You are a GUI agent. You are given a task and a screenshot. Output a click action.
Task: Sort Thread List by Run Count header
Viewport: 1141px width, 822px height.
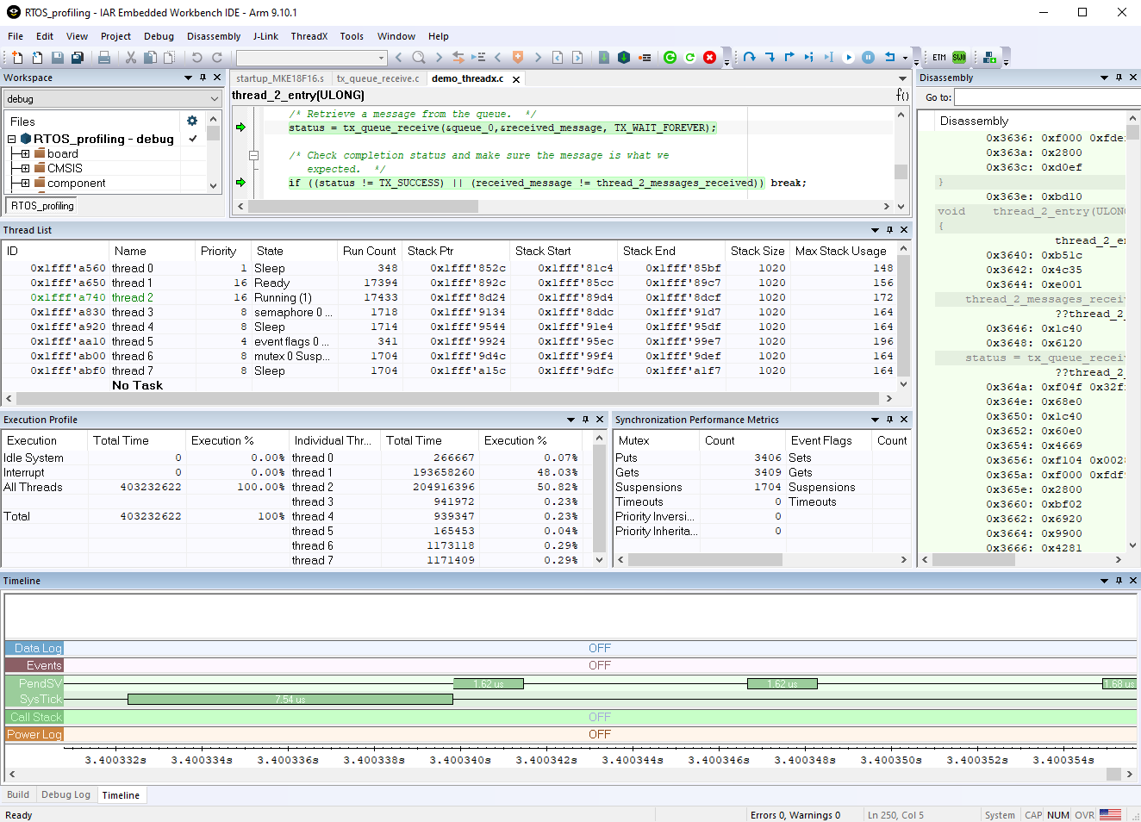point(370,251)
